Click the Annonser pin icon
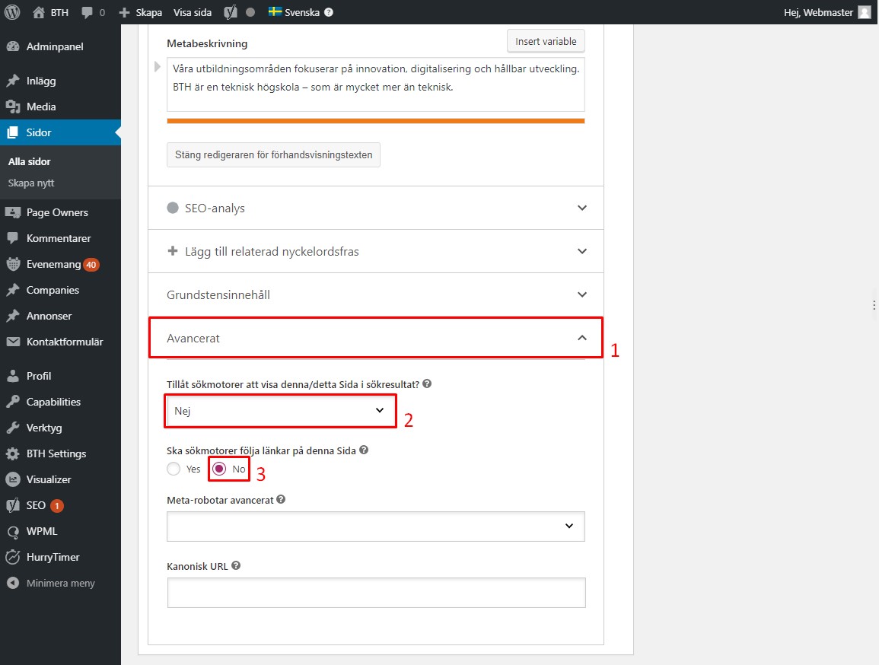The image size is (879, 665). [x=13, y=316]
